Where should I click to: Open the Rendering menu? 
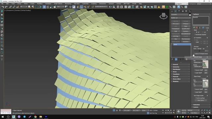68,4
